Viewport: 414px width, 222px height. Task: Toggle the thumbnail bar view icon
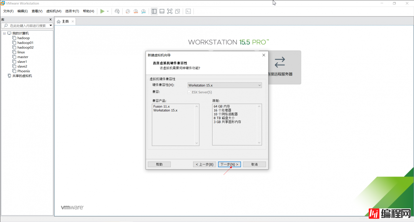coord(162,11)
